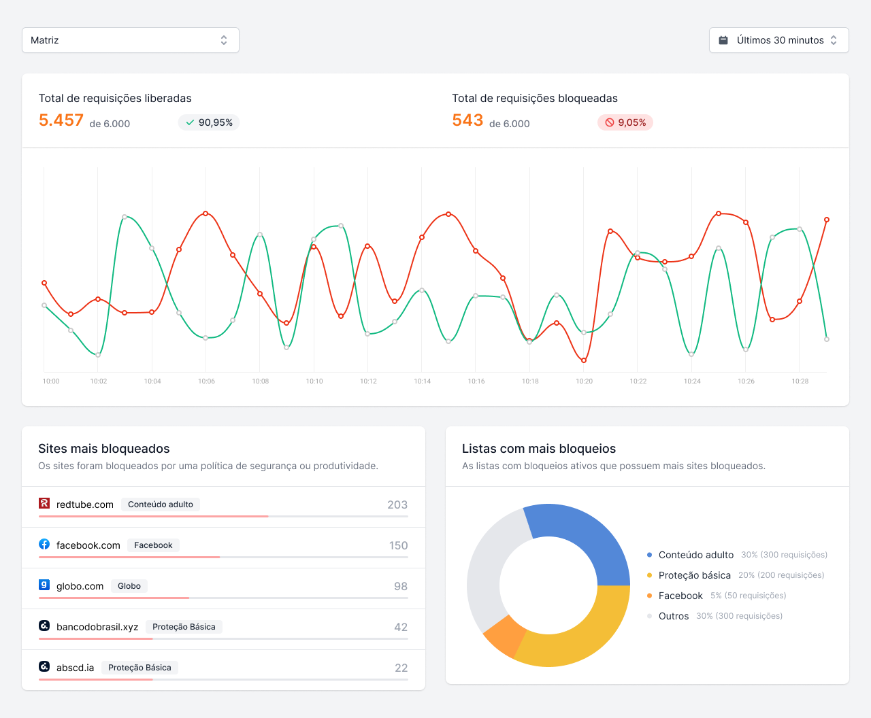
Task: Click the chevron arrows on Matriz selector
Action: coord(224,40)
